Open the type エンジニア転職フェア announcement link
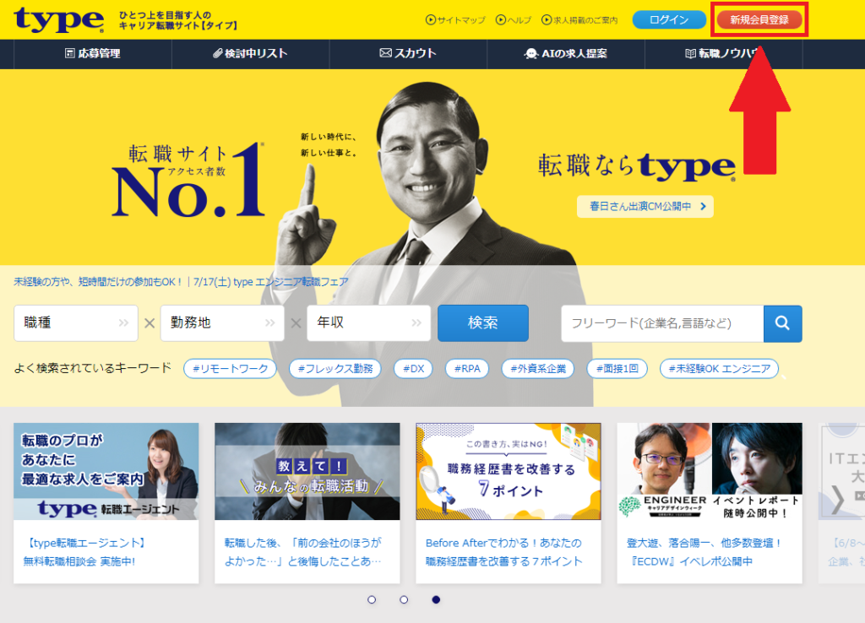865x623 pixels. pyautogui.click(x=181, y=282)
